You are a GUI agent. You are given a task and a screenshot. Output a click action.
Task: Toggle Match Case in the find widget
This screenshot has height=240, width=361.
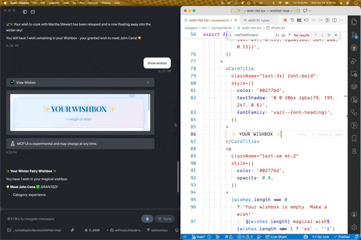coord(277,35)
